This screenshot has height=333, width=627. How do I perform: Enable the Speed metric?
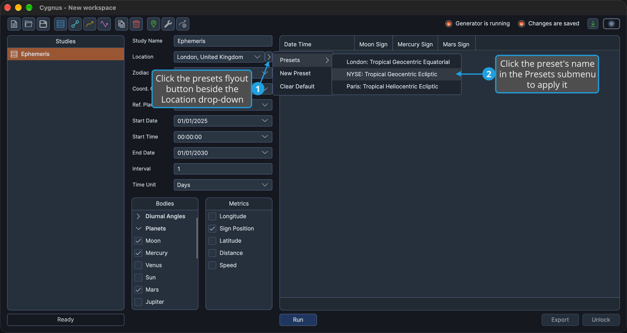pos(212,265)
